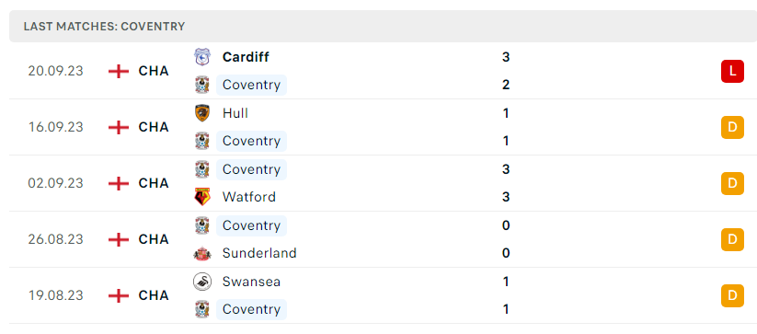
Task: Open the Swansea team link
Action: pos(251,282)
